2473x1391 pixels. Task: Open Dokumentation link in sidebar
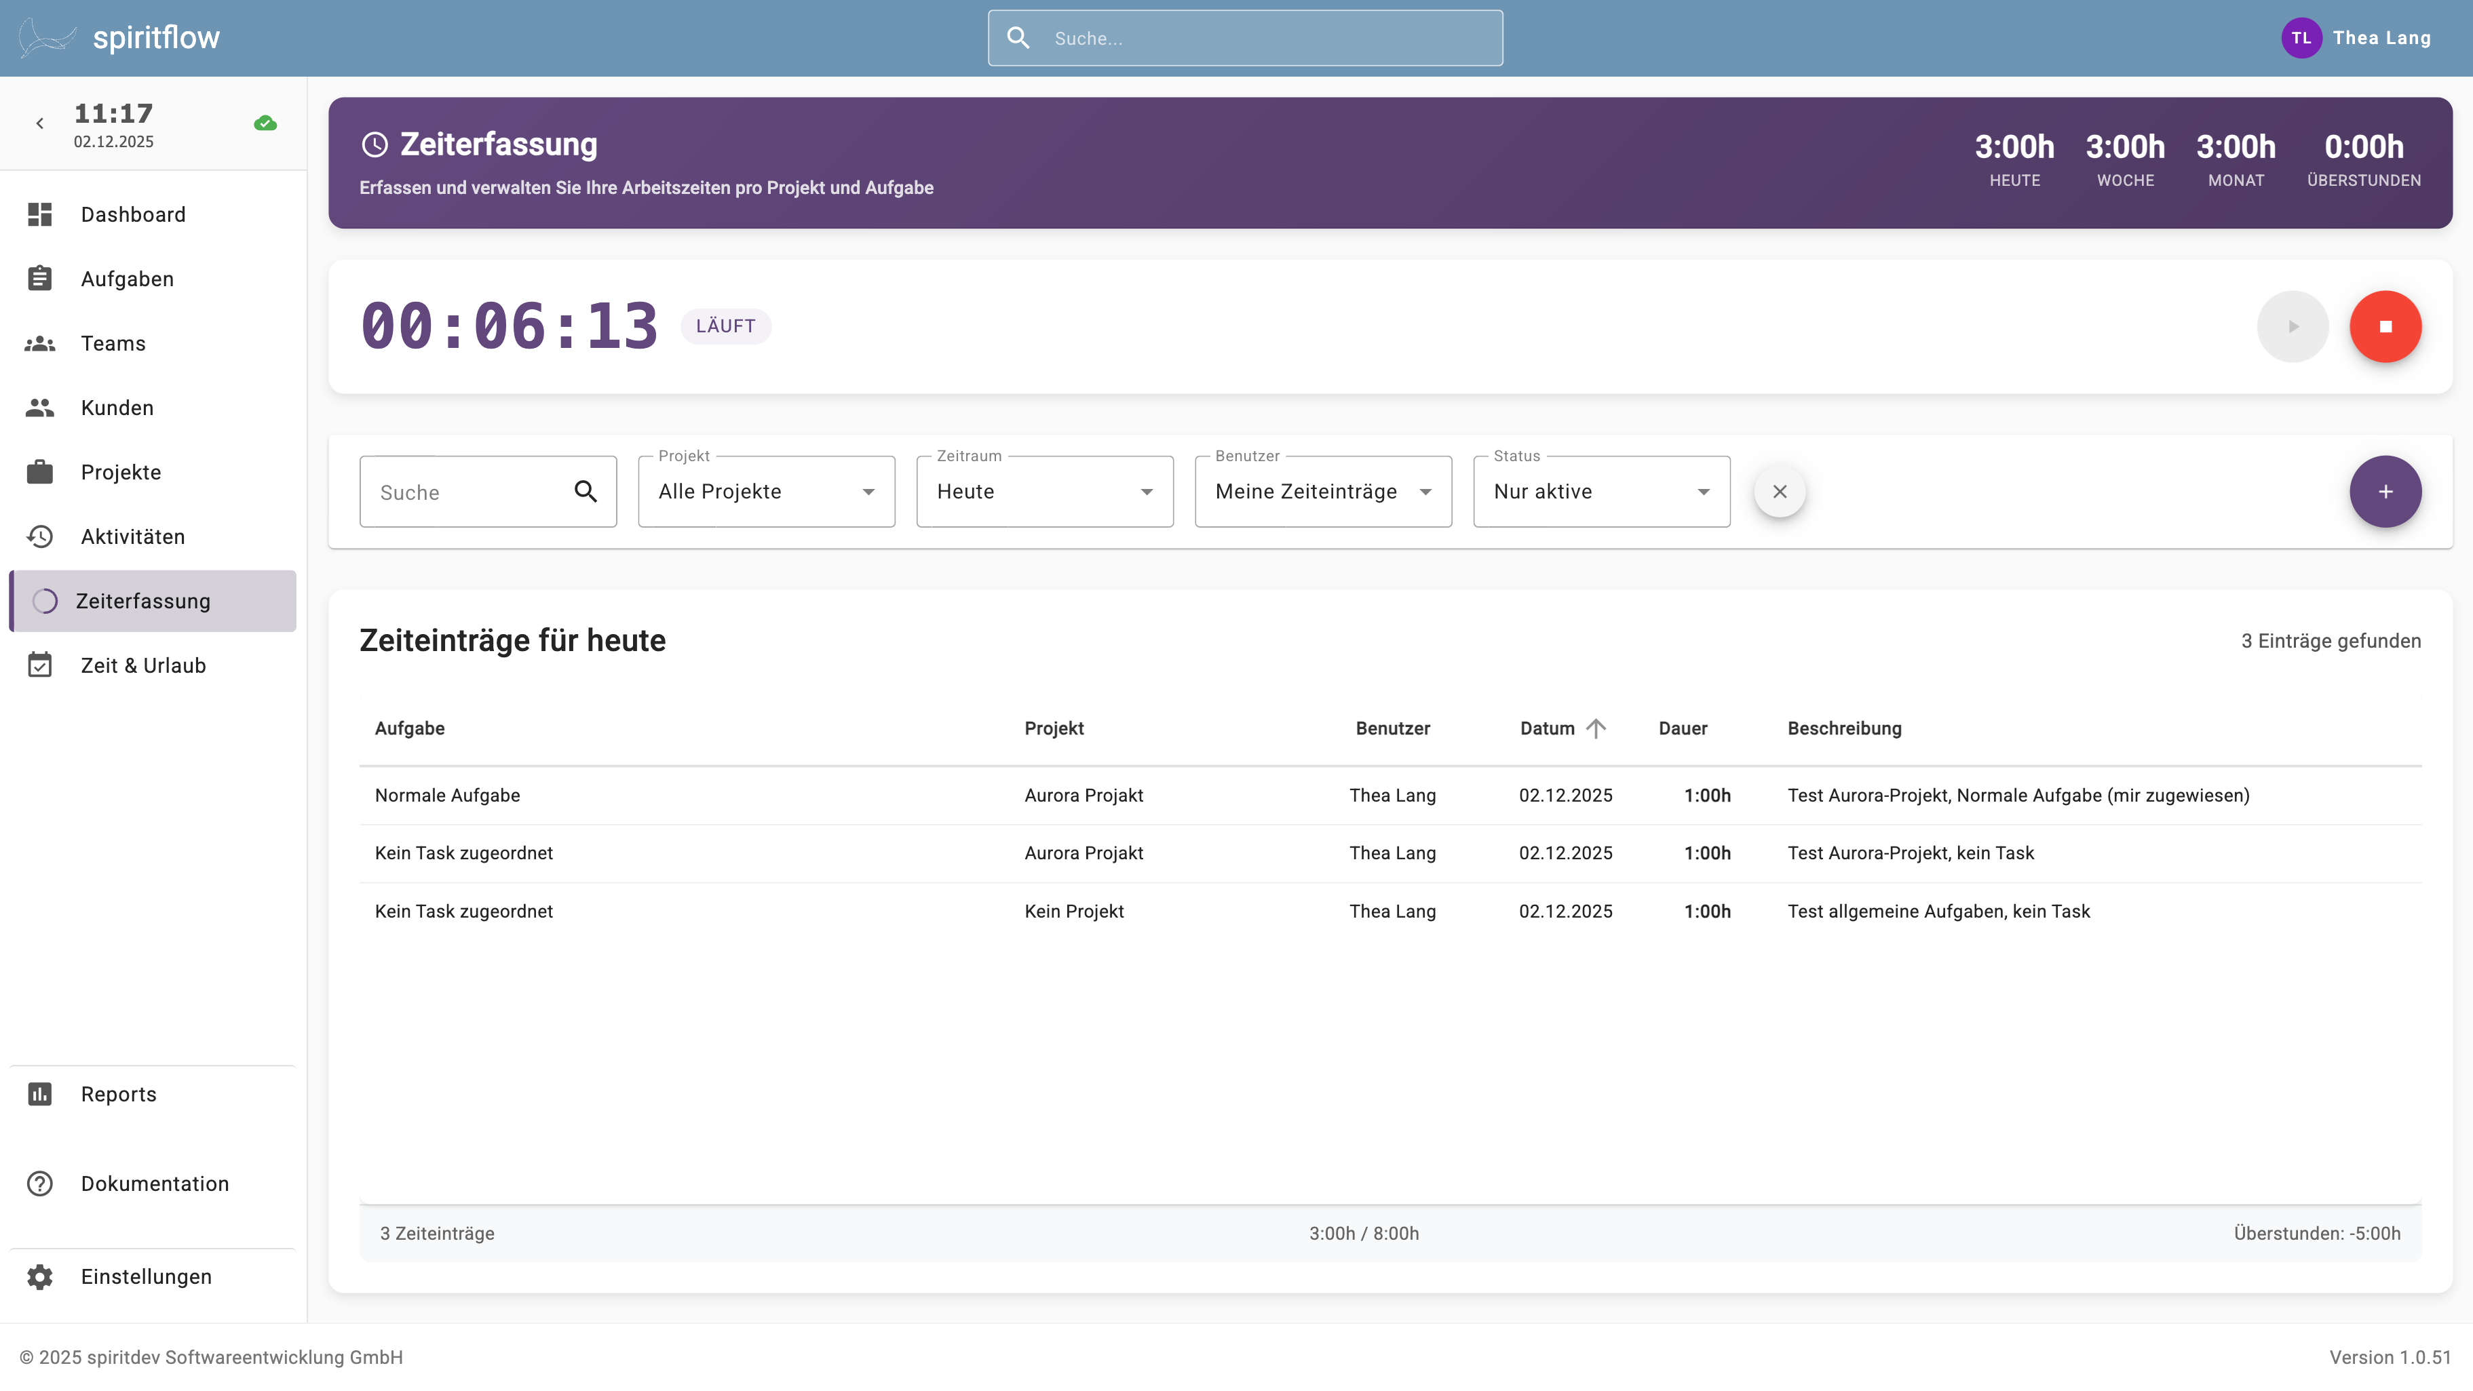[x=153, y=1183]
